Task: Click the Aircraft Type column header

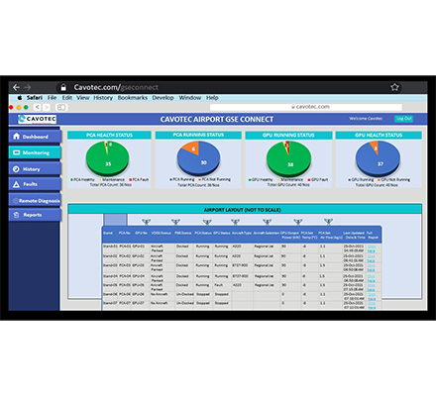Action: click(242, 233)
